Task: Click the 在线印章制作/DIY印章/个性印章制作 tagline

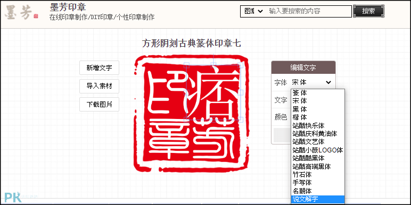Action: (102, 17)
